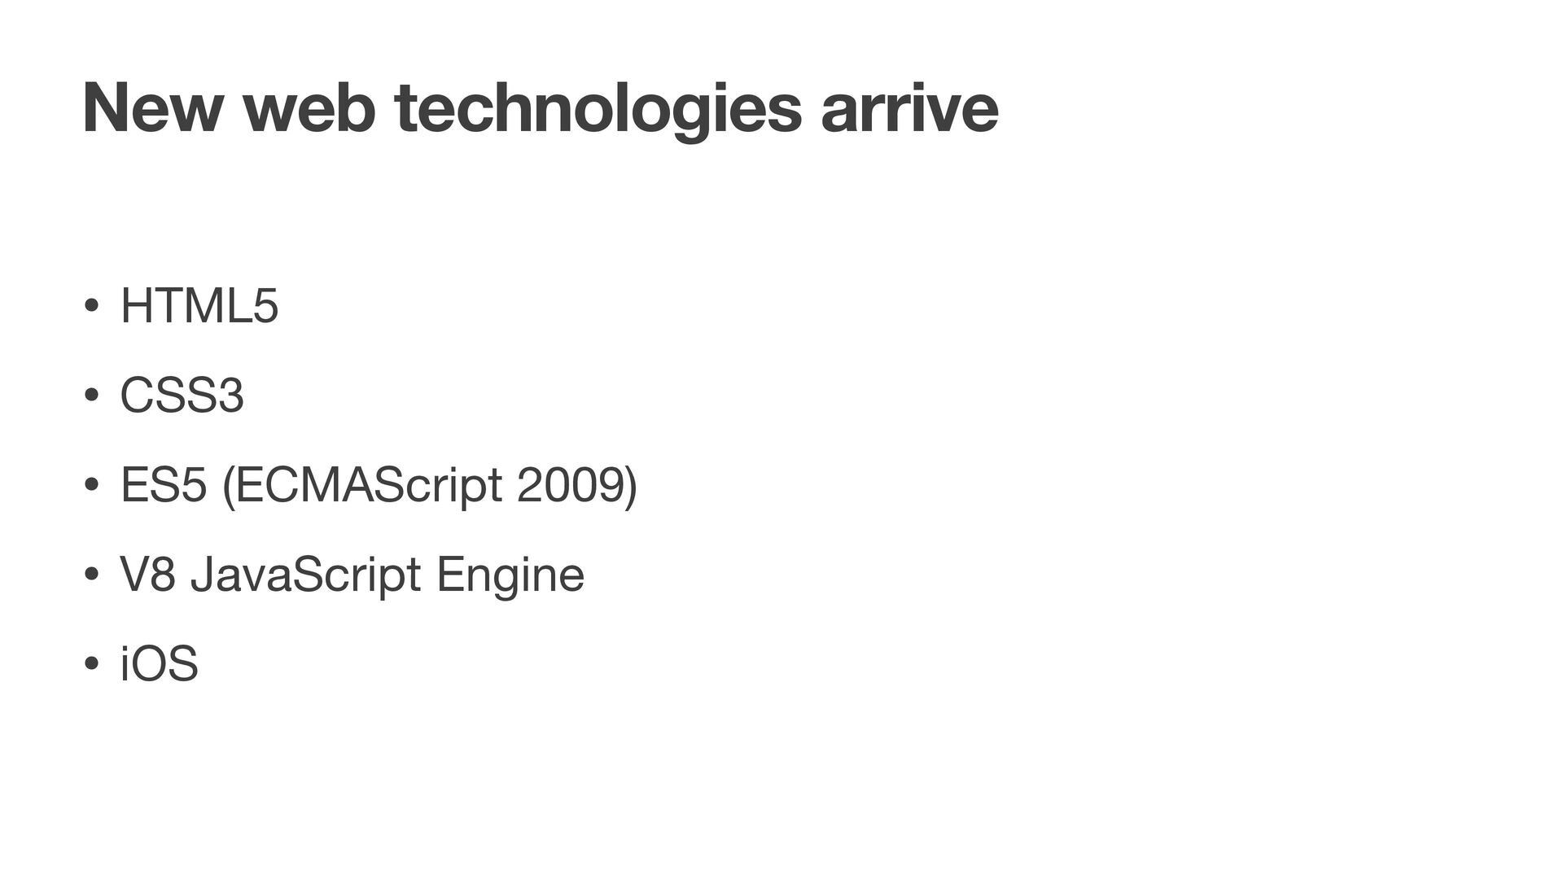Click the bullet dot before iOS
Viewport: 1563px width, 879px height.
(x=91, y=665)
